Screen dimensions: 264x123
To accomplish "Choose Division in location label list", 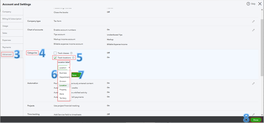I will pyautogui.click(x=63, y=81).
